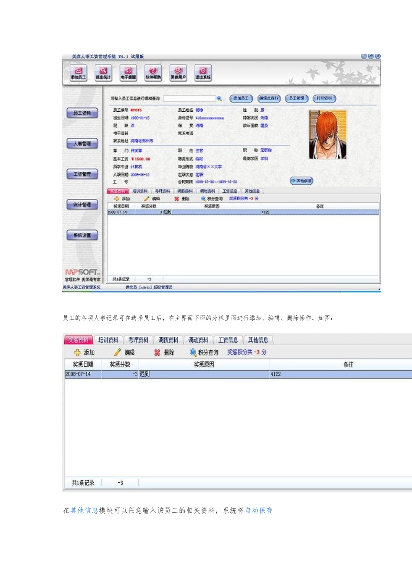Switch to the 调动资料 tab in the enlarged panel
The image size is (412, 584).
(198, 340)
